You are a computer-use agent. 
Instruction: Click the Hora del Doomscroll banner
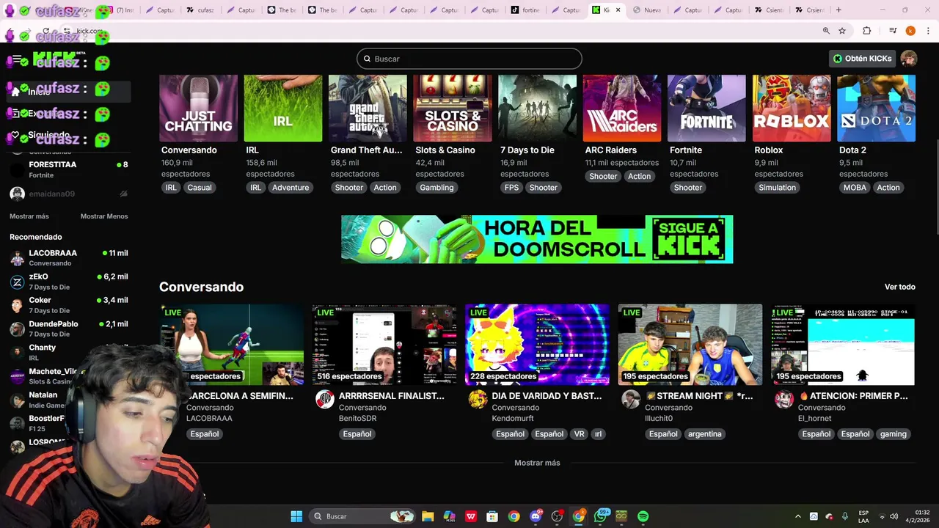(537, 239)
